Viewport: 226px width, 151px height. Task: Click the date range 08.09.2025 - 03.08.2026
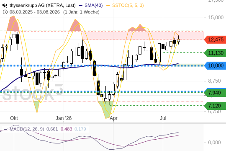[x=35, y=12]
